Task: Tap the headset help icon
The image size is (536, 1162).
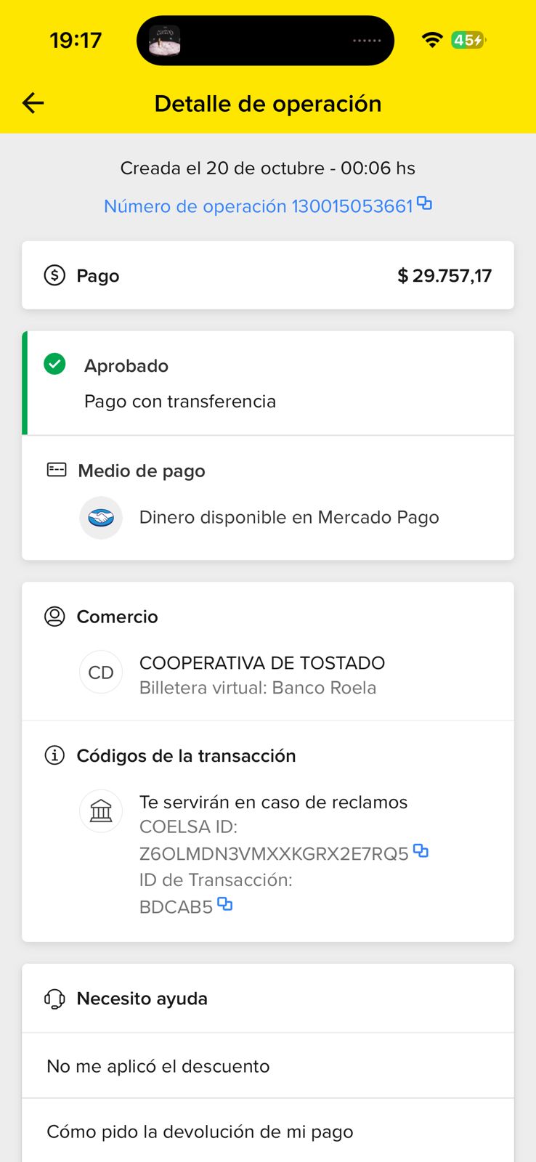Action: (54, 999)
